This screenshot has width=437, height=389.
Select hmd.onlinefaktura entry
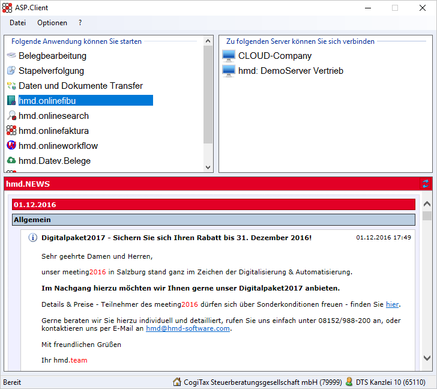pyautogui.click(x=53, y=131)
